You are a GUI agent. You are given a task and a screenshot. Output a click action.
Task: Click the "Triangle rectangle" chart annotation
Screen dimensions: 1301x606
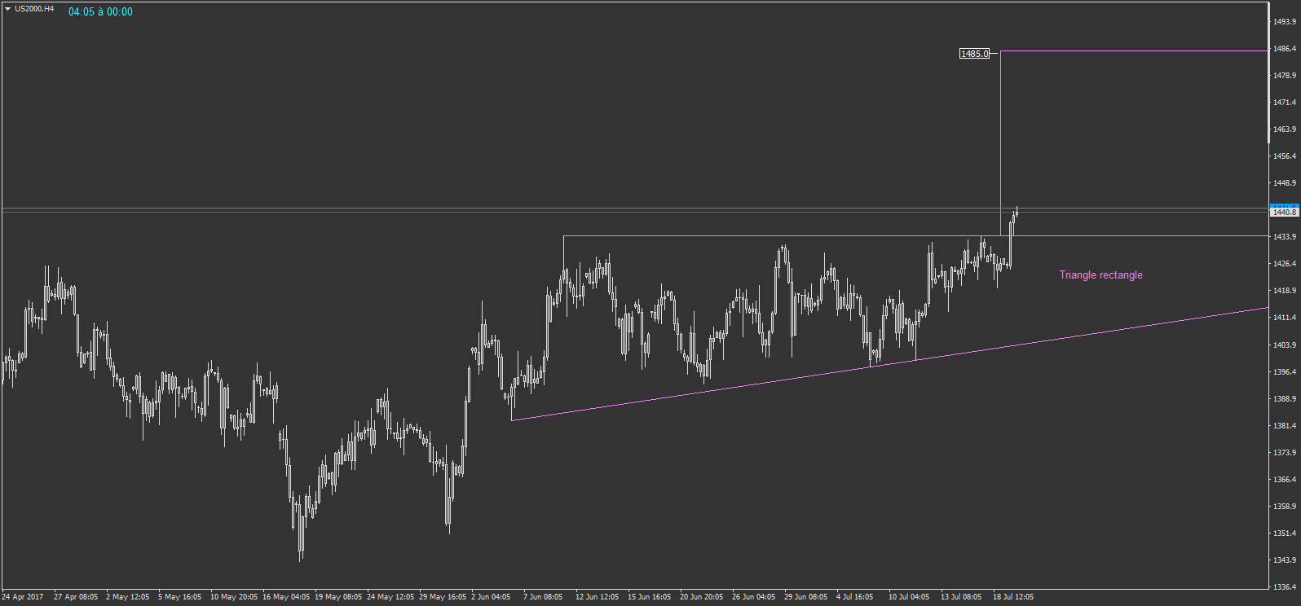click(1100, 275)
